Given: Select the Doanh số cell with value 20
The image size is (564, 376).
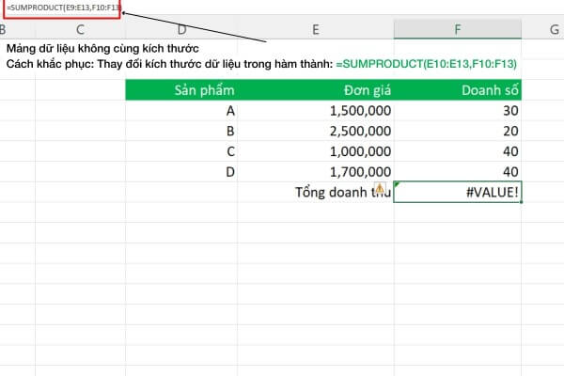Looking at the screenshot, I should [x=458, y=131].
